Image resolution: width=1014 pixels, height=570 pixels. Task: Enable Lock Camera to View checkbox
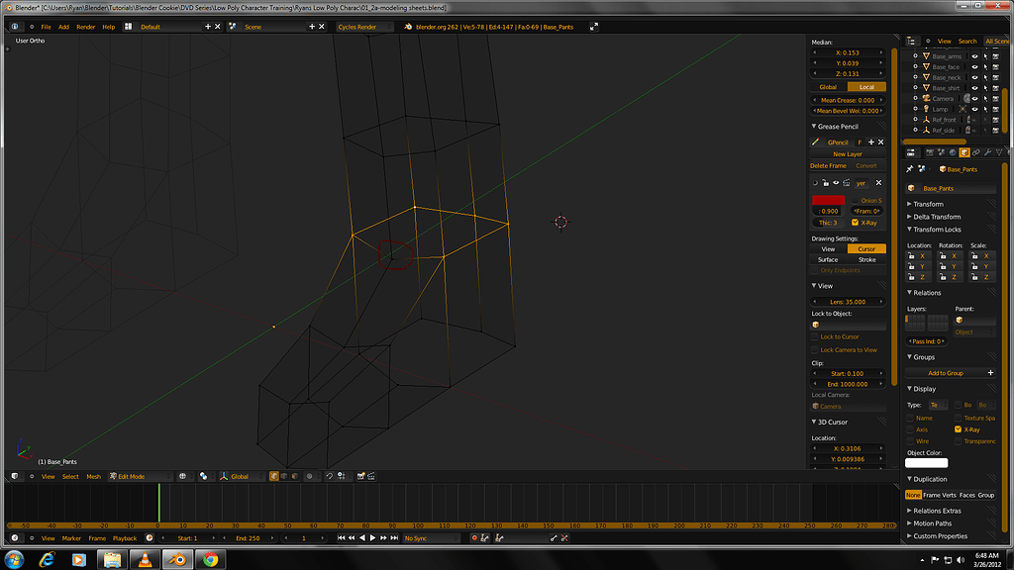coord(815,349)
